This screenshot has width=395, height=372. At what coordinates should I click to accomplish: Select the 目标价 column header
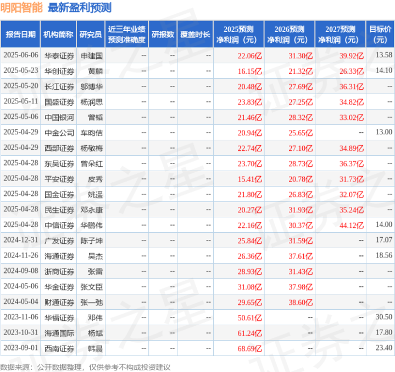(x=380, y=34)
